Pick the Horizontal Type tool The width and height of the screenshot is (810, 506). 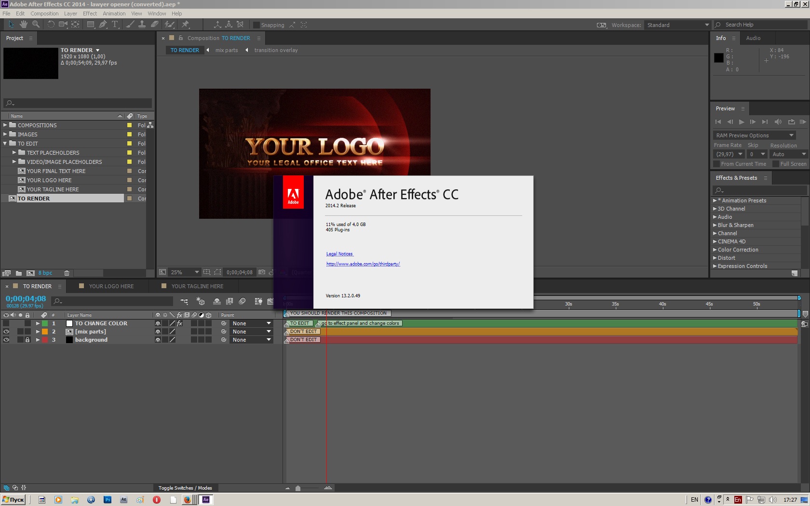tap(115, 25)
